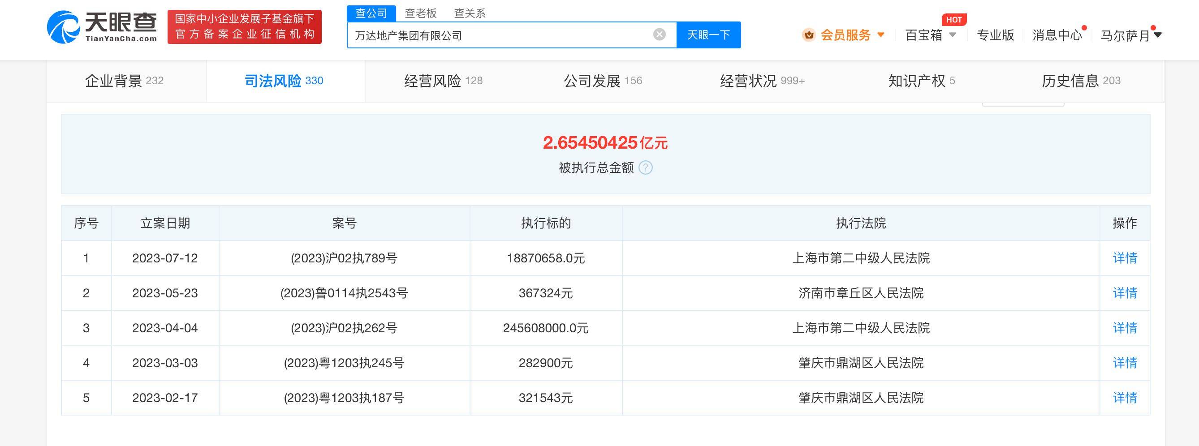Expand the 百宝箱 dropdown arrow
Viewport: 1199px width, 446px height.
coord(952,35)
